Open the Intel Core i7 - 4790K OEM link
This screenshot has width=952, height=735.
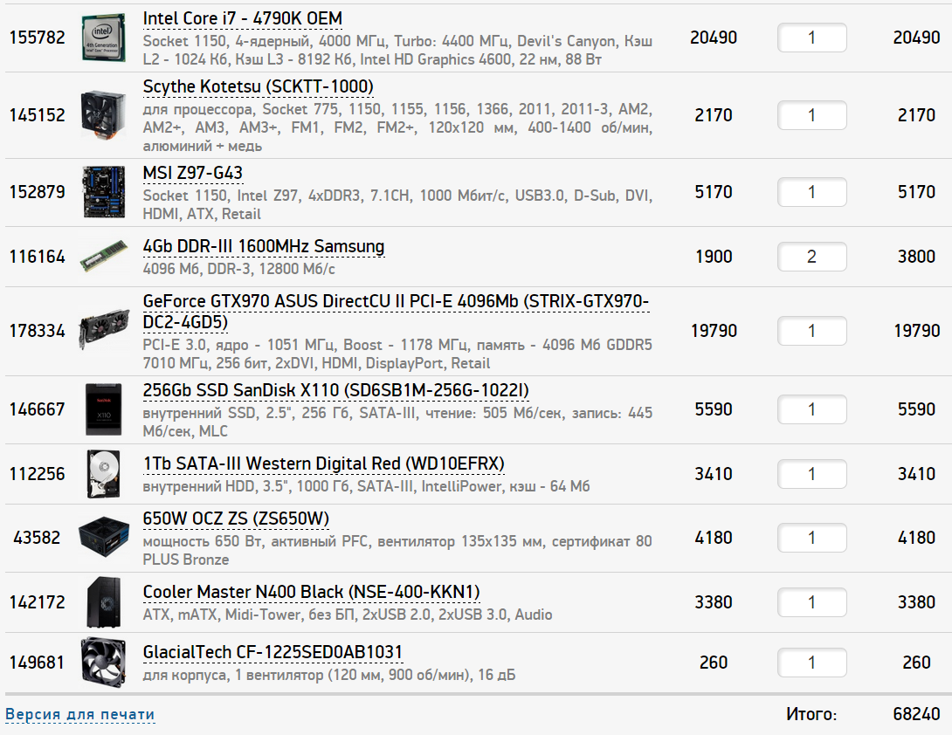242,19
